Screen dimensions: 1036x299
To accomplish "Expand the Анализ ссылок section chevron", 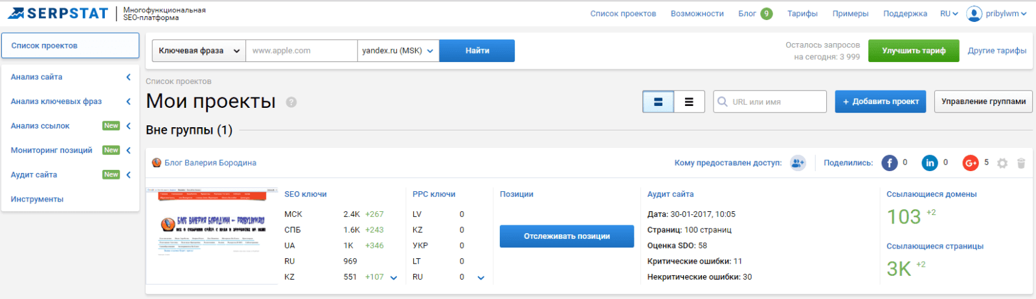I will (x=128, y=126).
